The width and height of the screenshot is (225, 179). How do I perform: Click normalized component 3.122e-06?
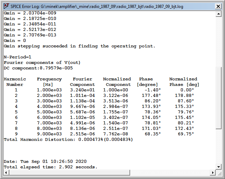point(116,96)
